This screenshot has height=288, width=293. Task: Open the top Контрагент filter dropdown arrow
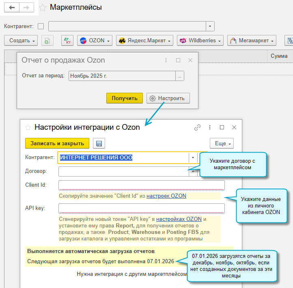[x=210, y=26]
